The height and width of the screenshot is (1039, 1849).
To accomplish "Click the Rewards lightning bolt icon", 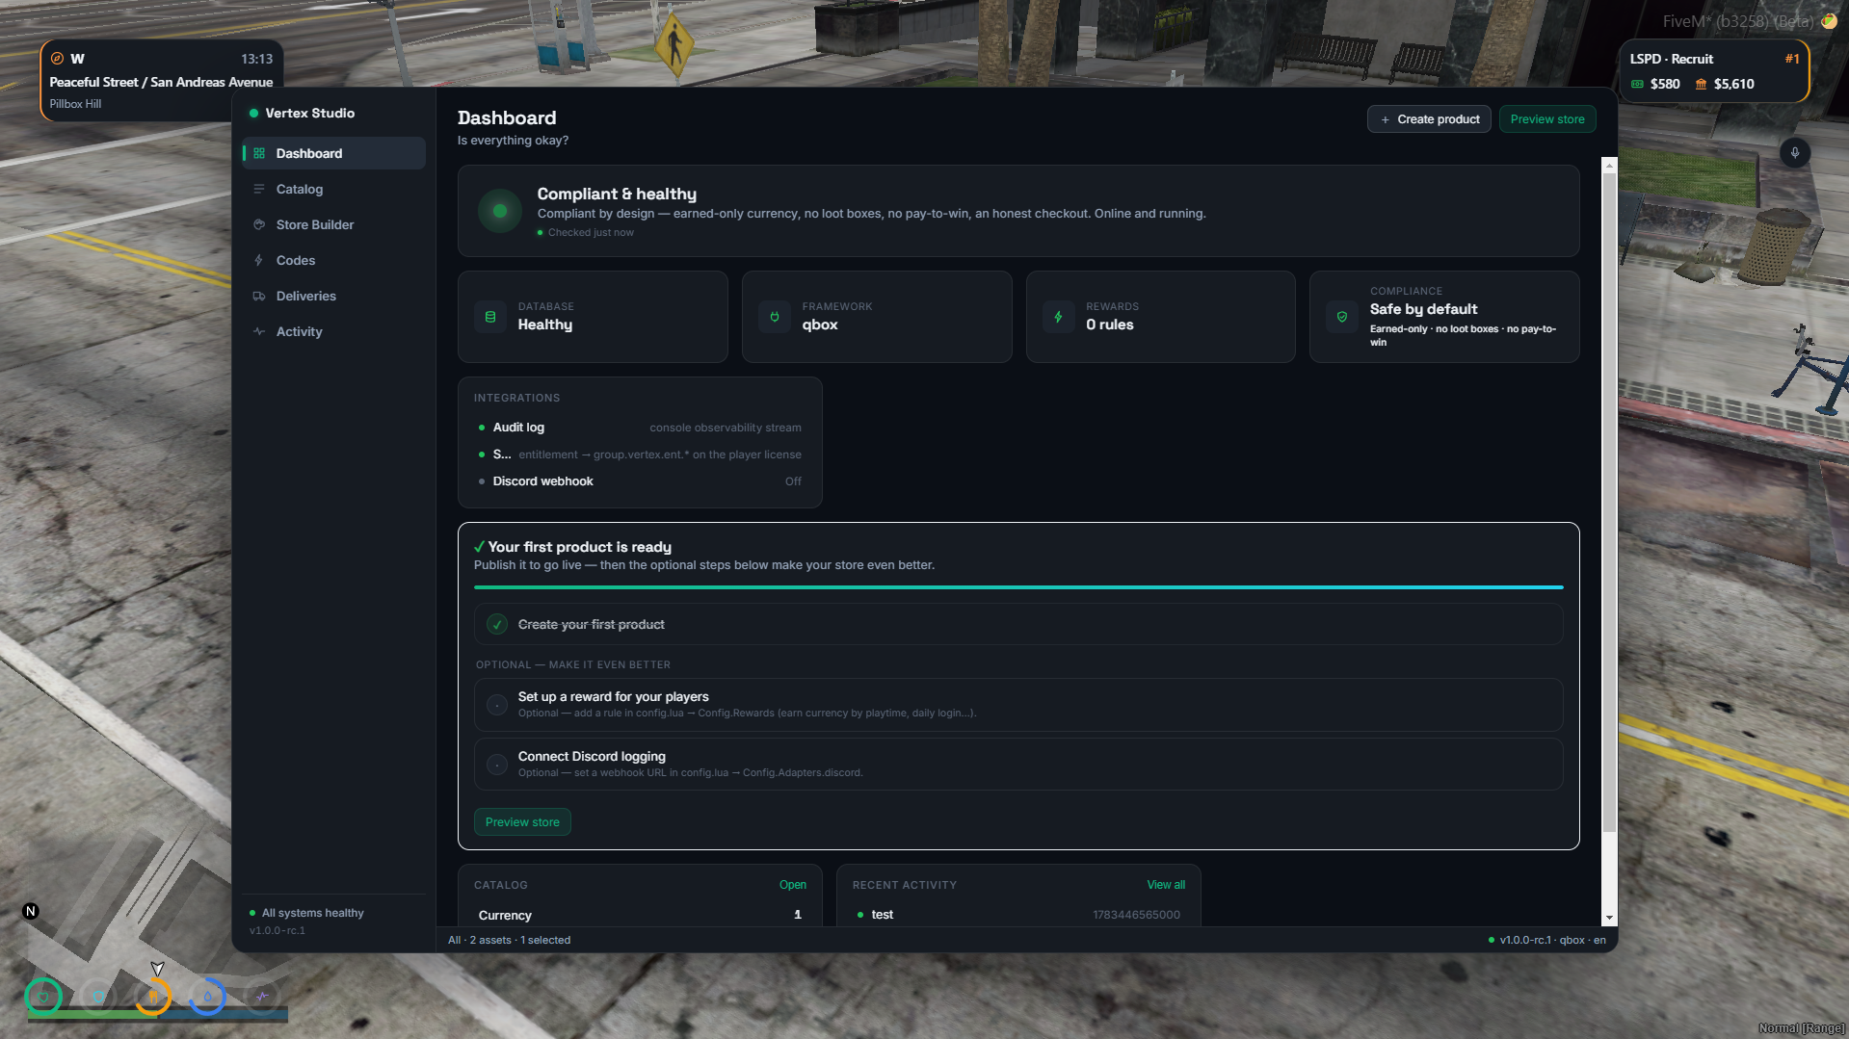I will pos(1058,317).
